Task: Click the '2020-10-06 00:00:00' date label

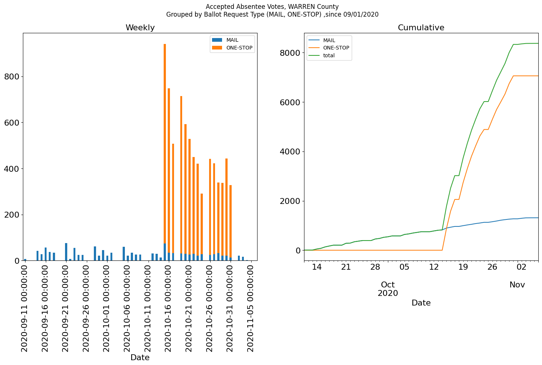Action: tap(128, 308)
